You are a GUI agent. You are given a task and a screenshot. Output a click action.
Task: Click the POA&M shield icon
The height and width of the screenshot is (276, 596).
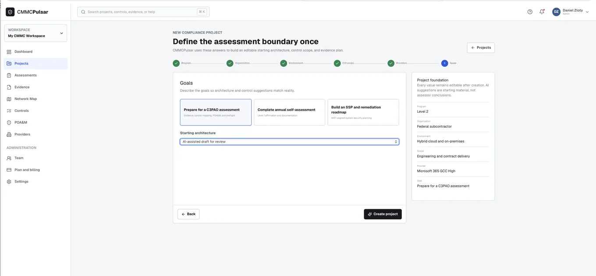click(9, 123)
